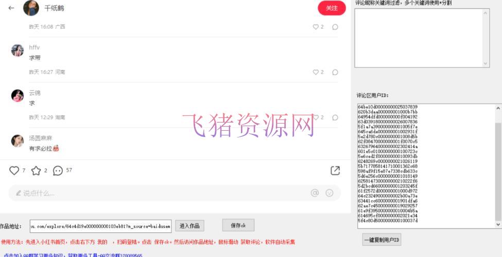Click the @ mention icon in the comment box
The image size is (502, 257).
point(315,193)
